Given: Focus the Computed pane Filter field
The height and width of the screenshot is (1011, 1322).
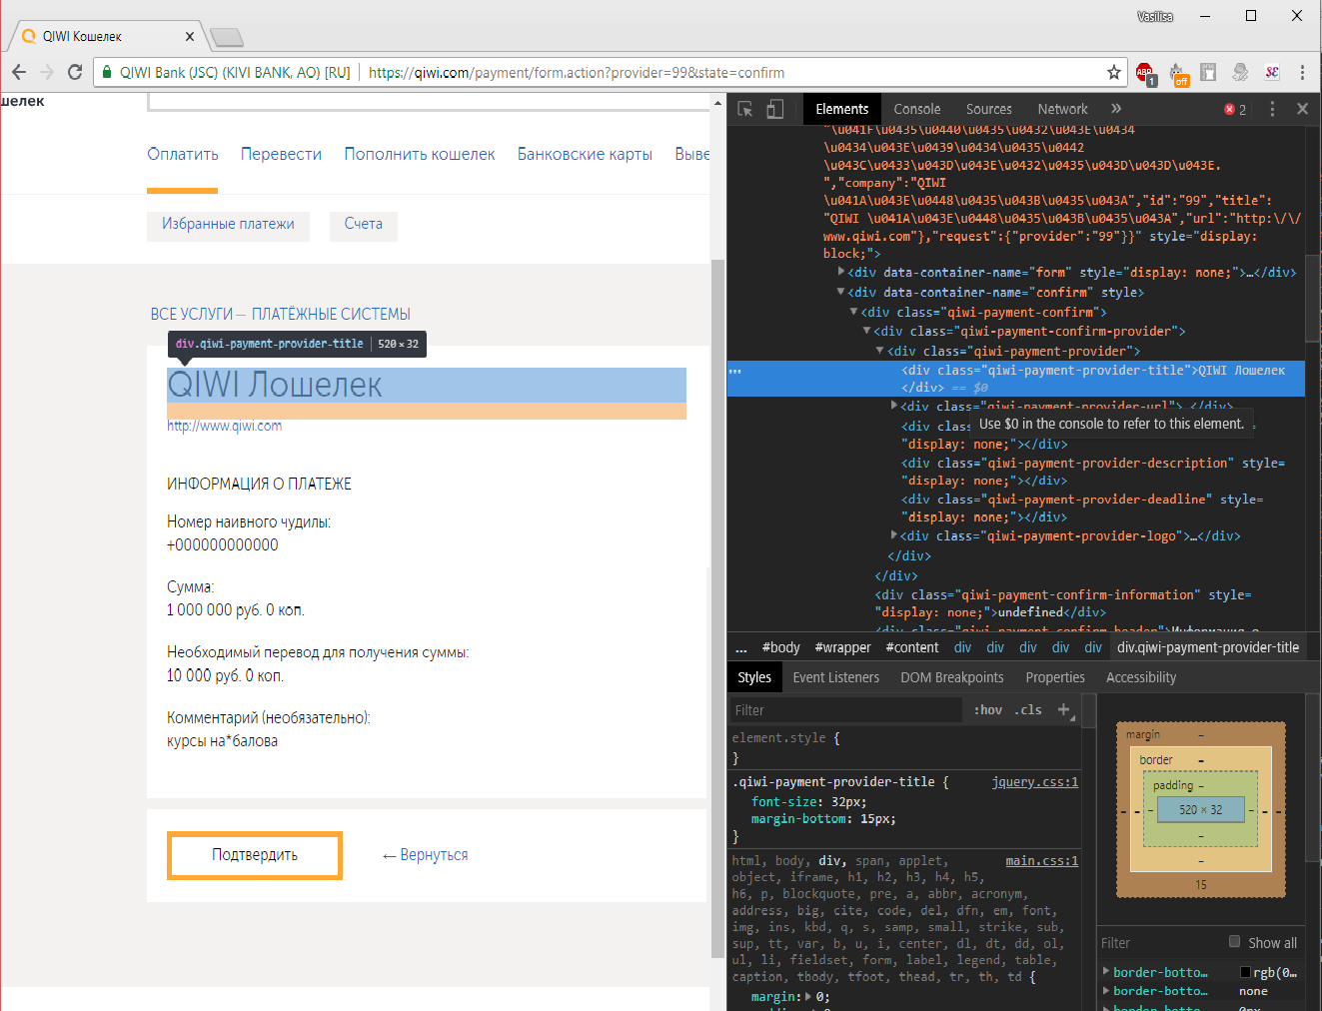Looking at the screenshot, I should coord(1159,943).
